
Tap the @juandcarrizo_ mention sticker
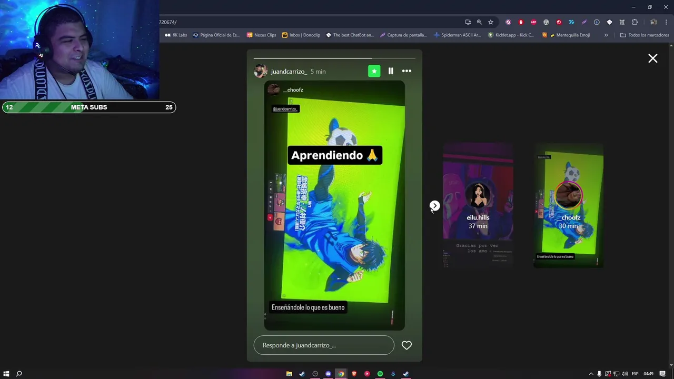coord(285,109)
